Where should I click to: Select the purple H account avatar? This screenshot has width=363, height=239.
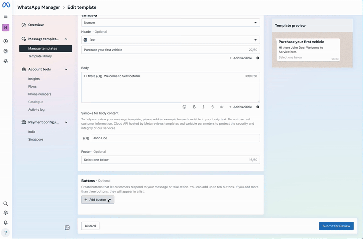pyautogui.click(x=6, y=27)
